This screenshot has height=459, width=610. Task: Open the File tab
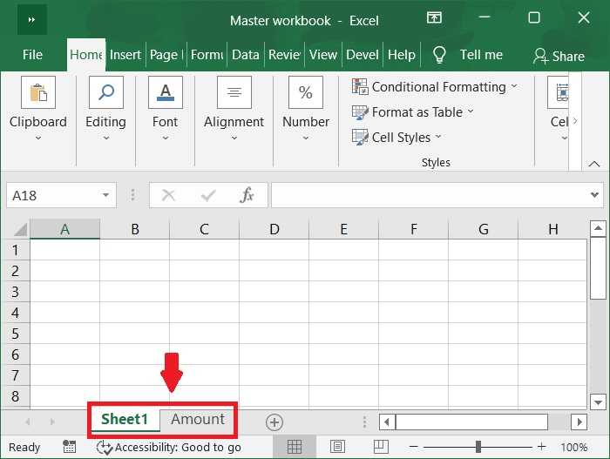point(32,55)
